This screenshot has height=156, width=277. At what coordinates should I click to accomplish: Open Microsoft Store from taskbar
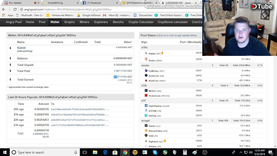point(115,152)
